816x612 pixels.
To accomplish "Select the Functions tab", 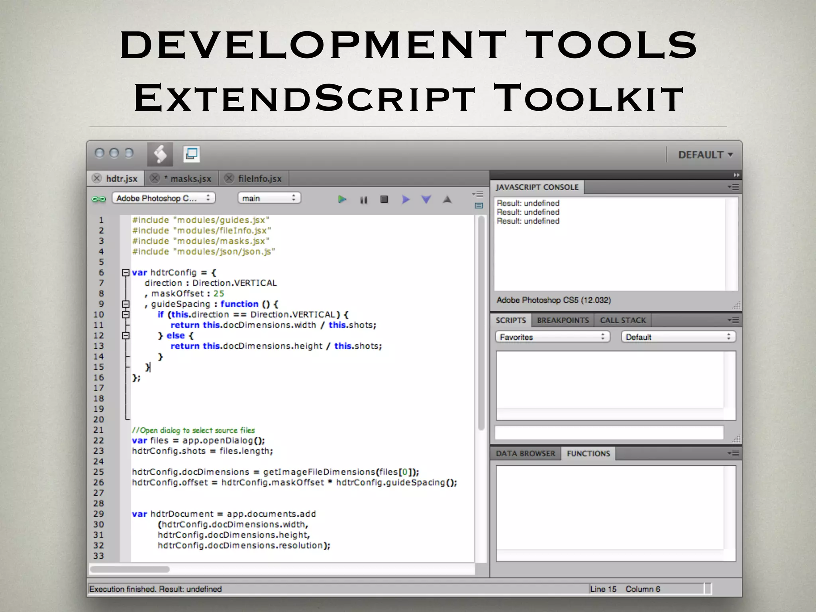I will pos(588,453).
